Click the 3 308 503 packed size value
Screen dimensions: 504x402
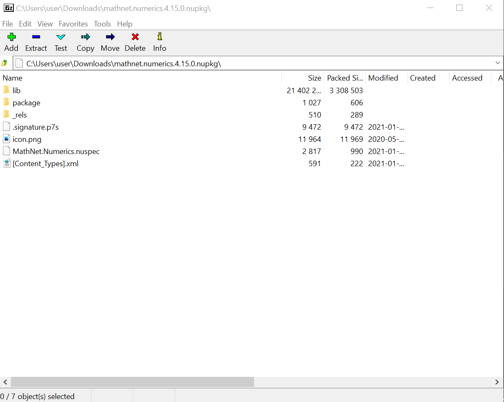(x=346, y=91)
